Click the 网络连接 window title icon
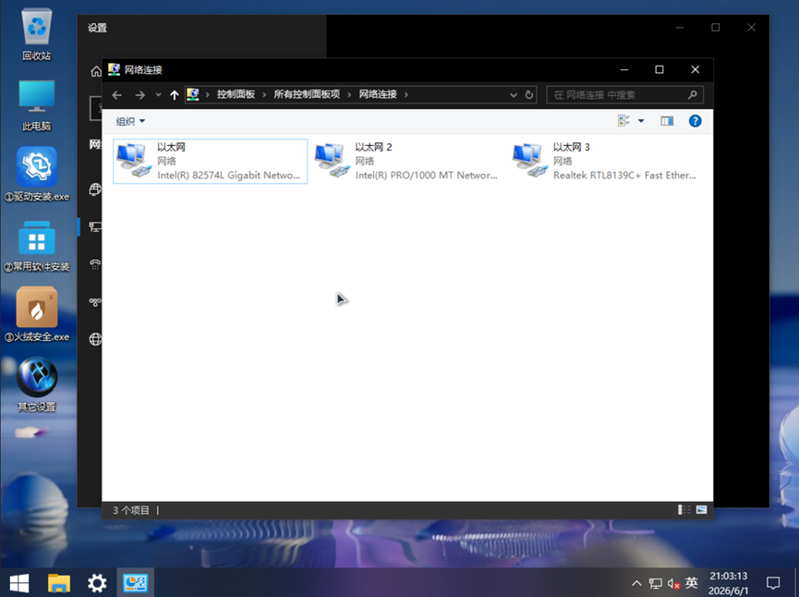Image resolution: width=799 pixels, height=597 pixels. click(115, 69)
